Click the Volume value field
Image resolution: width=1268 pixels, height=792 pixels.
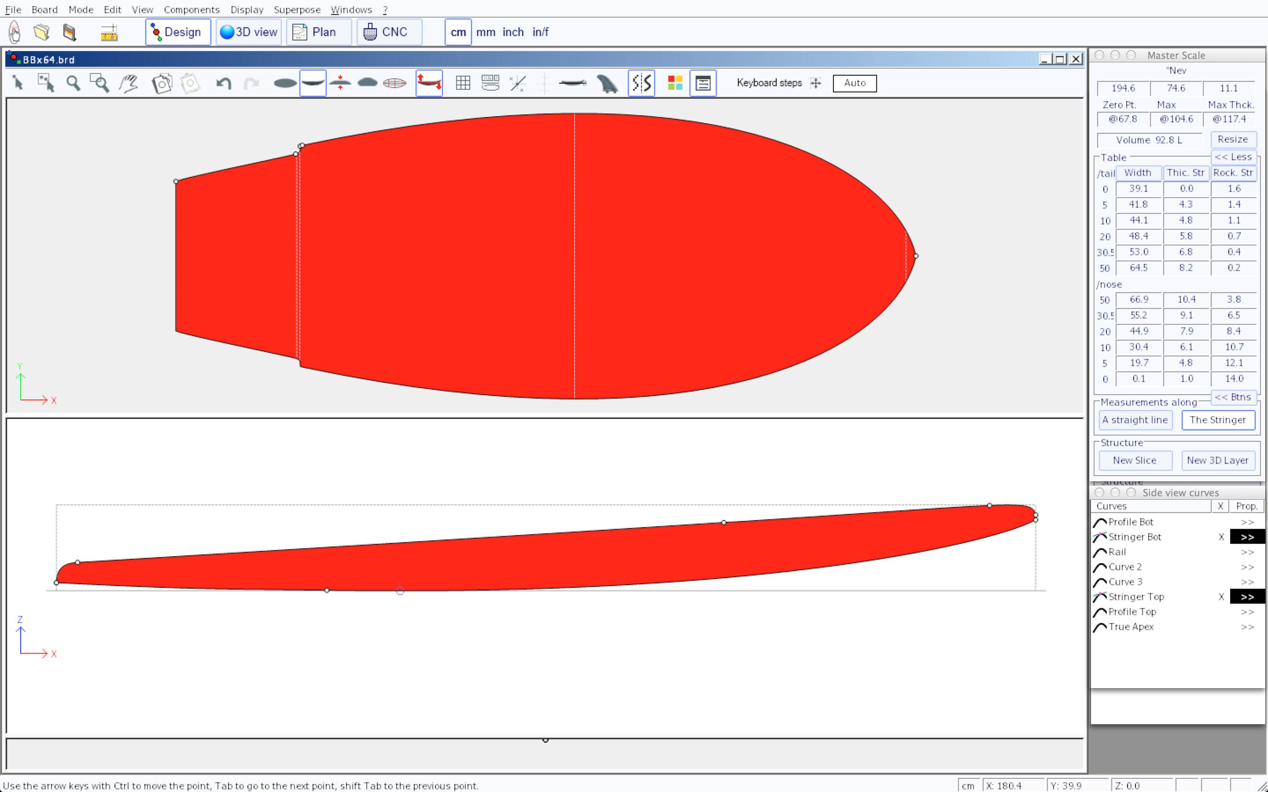[x=1149, y=140]
